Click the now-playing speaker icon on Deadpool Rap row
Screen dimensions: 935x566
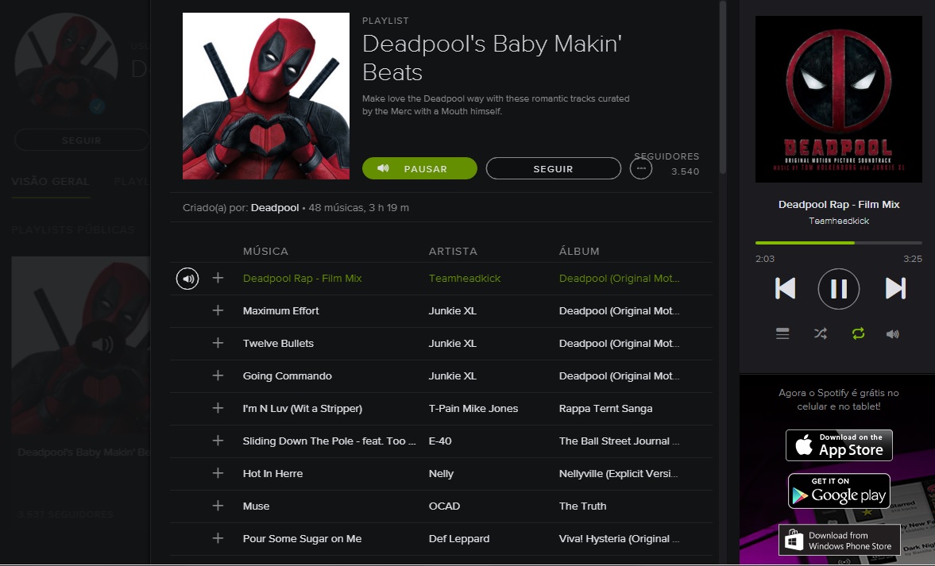[x=187, y=278]
